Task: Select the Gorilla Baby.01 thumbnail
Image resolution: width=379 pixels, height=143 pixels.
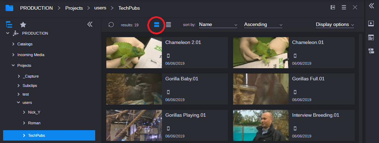Action: (x=134, y=89)
